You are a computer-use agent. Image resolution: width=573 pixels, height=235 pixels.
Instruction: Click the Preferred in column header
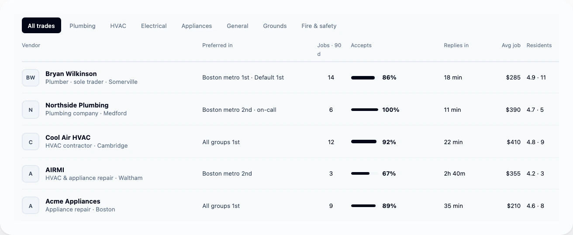217,45
